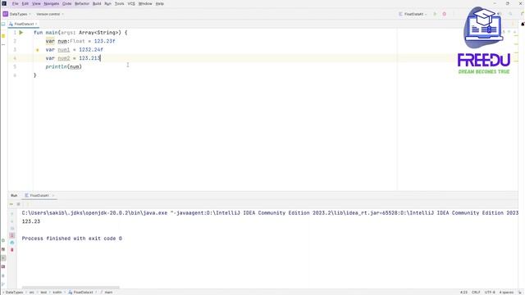The width and height of the screenshot is (525, 295).
Task: Open the Edit menu
Action: (25, 3)
